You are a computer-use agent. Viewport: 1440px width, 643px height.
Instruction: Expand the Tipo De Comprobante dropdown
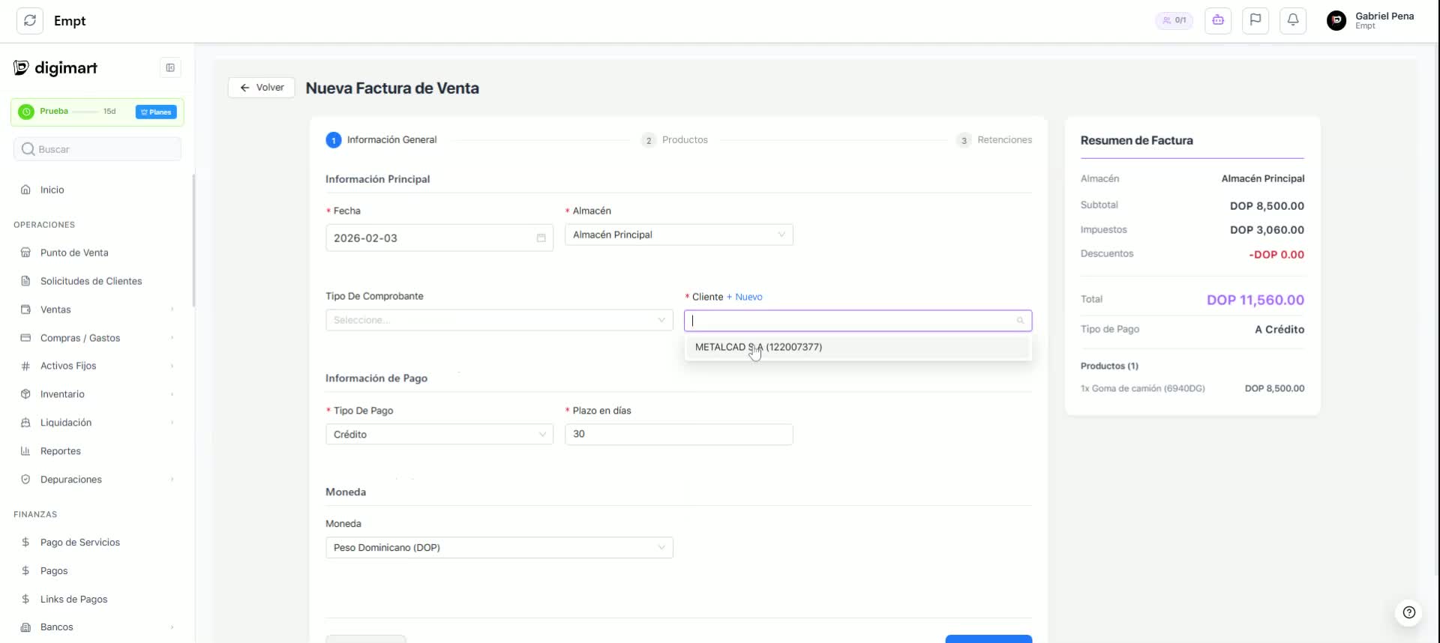click(x=499, y=320)
